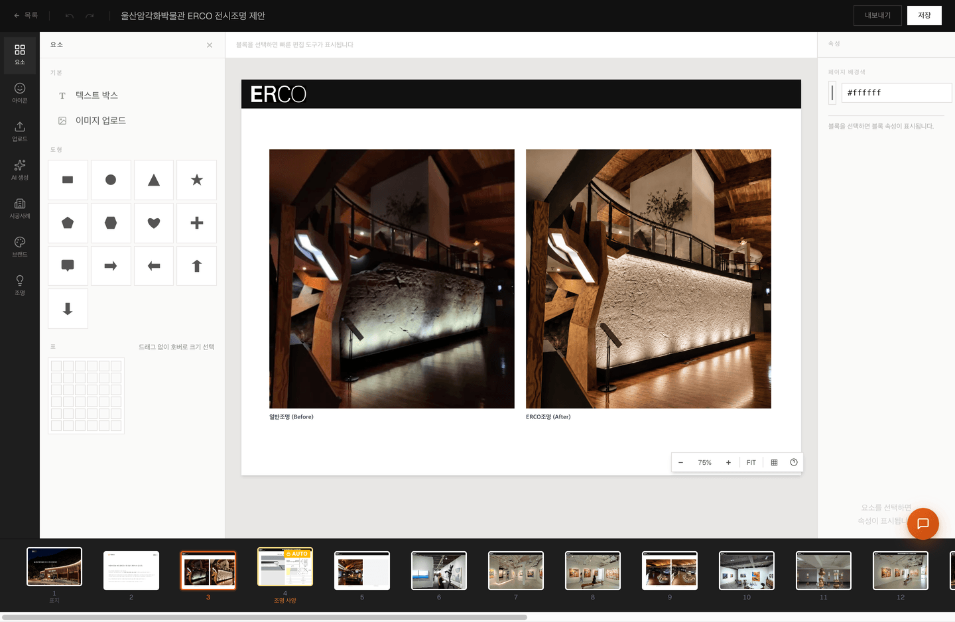Click 이미지 업로드 option
The height and width of the screenshot is (622, 955).
[x=133, y=121]
